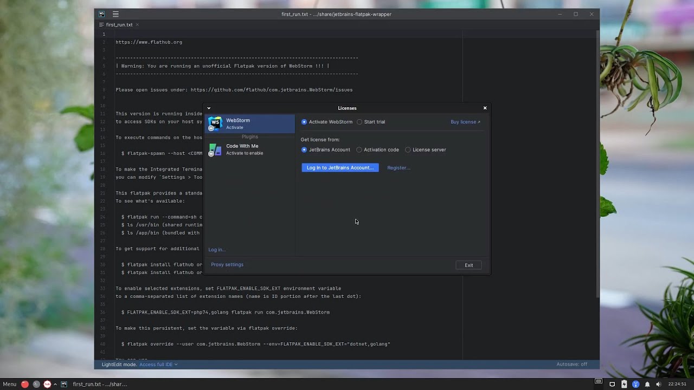Viewport: 694px width, 390px height.
Task: Choose the Activate WebStorm radio option
Action: (327, 122)
